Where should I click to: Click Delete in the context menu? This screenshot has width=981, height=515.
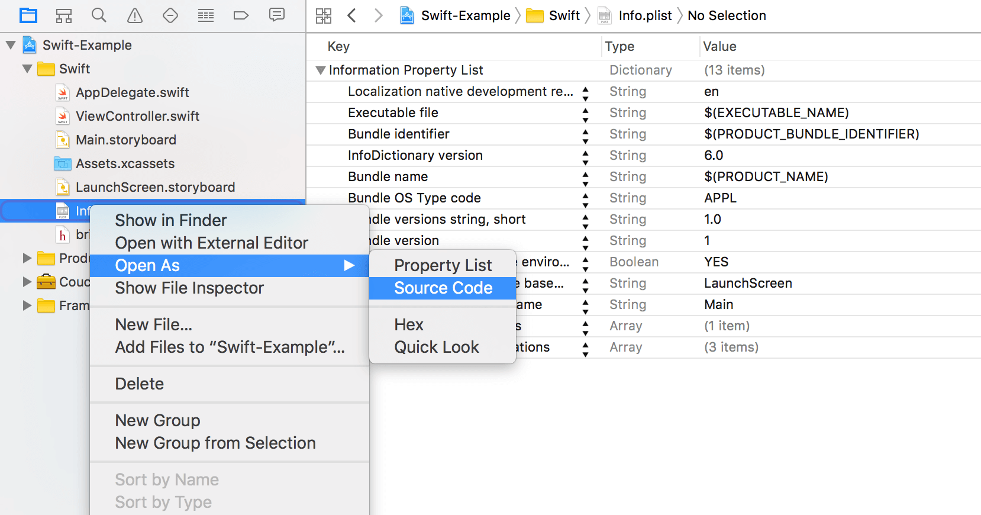(139, 384)
